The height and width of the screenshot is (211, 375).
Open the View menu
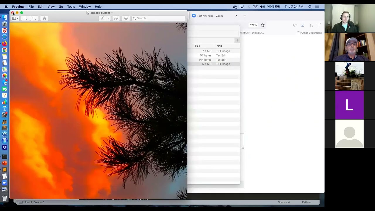point(51,6)
